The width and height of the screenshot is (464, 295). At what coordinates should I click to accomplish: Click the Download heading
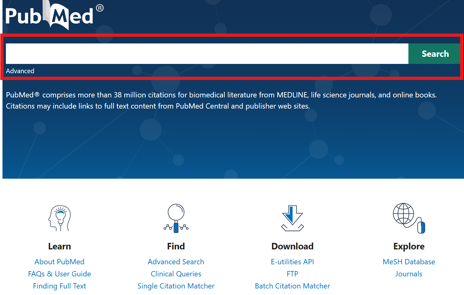point(293,246)
